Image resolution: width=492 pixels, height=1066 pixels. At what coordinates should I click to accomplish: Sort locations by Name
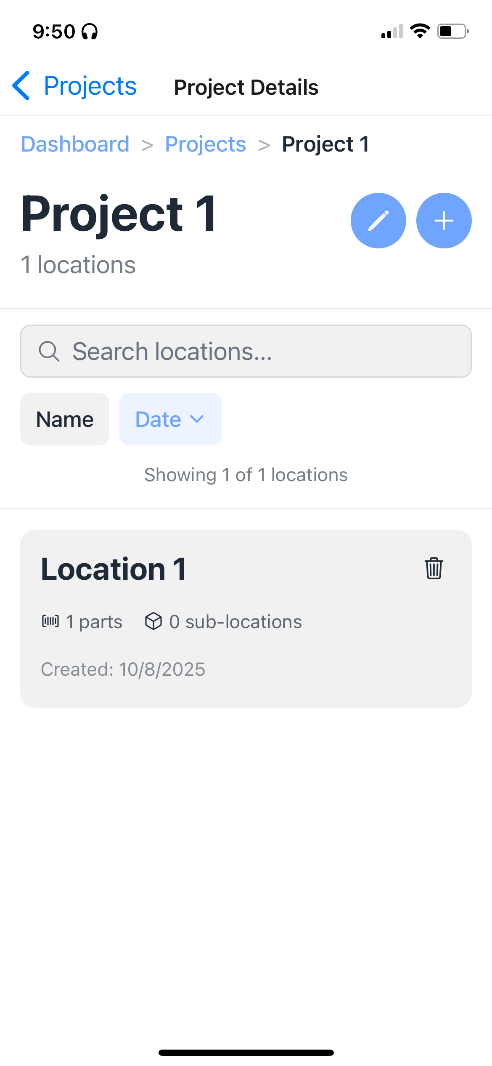[x=65, y=419]
